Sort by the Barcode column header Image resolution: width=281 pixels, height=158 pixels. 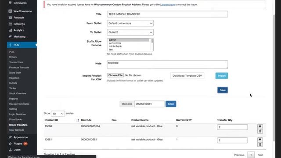(x=86, y=120)
